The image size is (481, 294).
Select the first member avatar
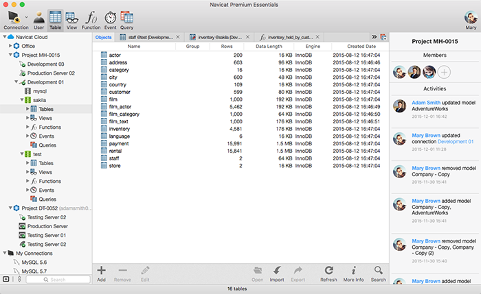[x=399, y=72]
